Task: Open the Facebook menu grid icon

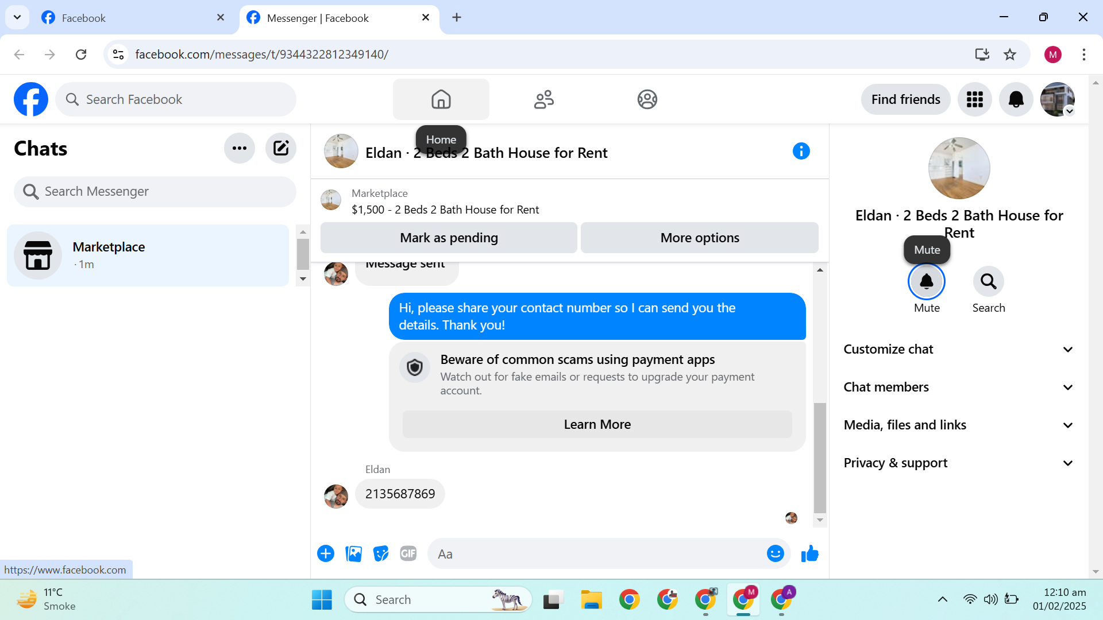Action: [975, 99]
